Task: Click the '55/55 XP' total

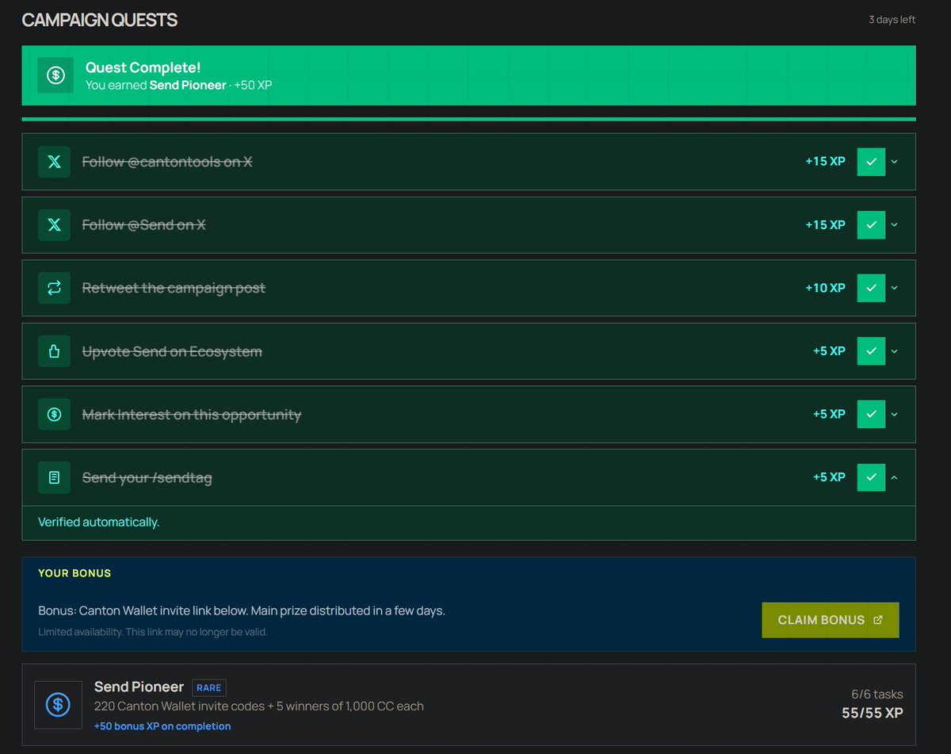Action: (x=873, y=713)
